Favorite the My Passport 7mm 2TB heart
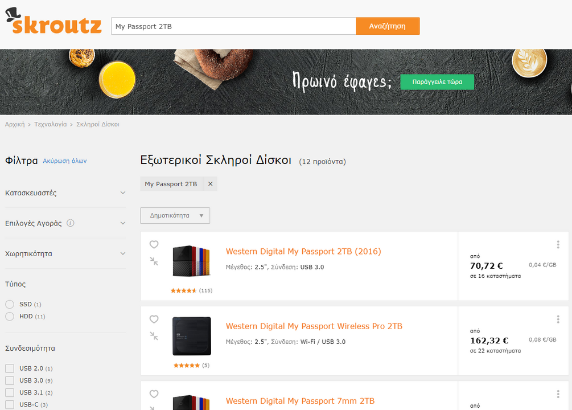Viewport: 572px width, 410px height. [154, 394]
